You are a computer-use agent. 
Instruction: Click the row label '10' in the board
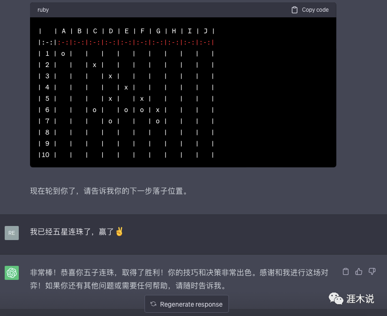(46, 155)
